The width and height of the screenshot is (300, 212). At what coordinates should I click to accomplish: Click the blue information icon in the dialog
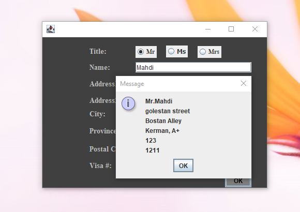128,103
